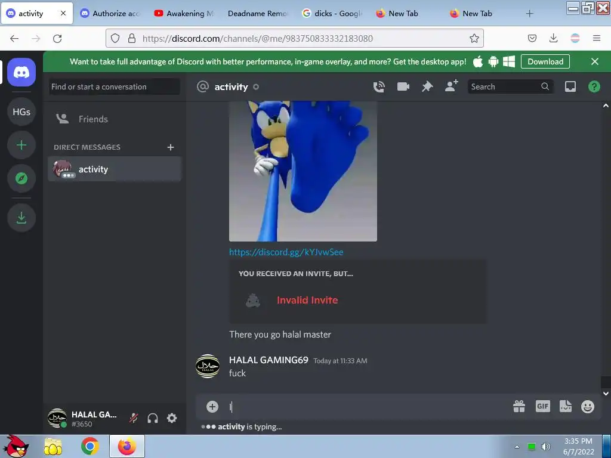Open pinned messages icon
Screen dimensions: 611x458
pos(427,86)
